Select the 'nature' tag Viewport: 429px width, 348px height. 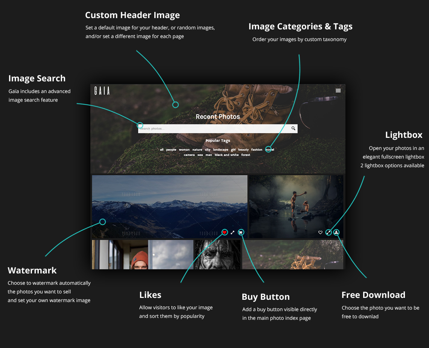pyautogui.click(x=197, y=150)
